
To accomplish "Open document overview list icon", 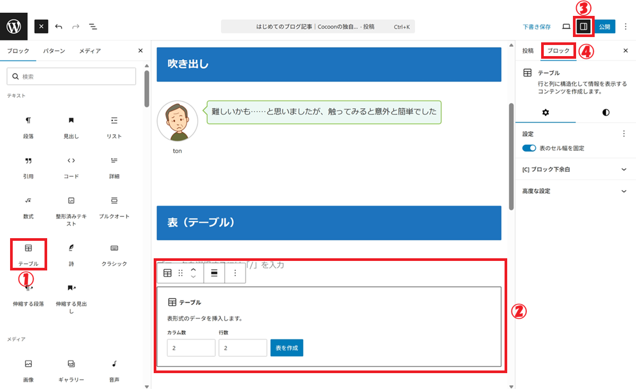I will click(93, 26).
